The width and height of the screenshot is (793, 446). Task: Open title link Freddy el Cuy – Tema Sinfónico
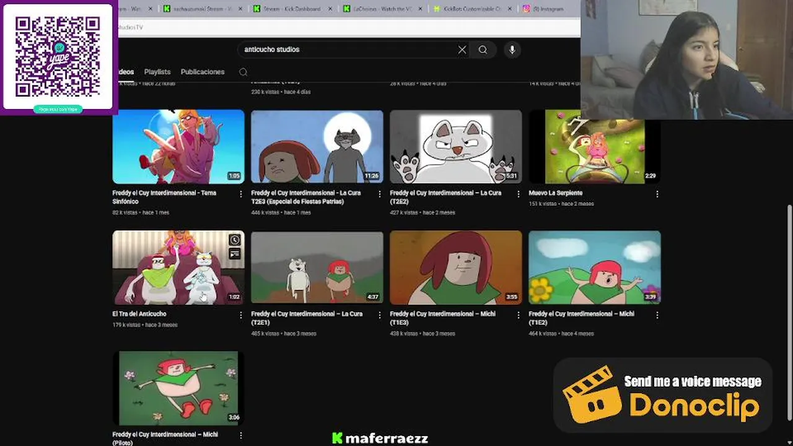pos(164,197)
